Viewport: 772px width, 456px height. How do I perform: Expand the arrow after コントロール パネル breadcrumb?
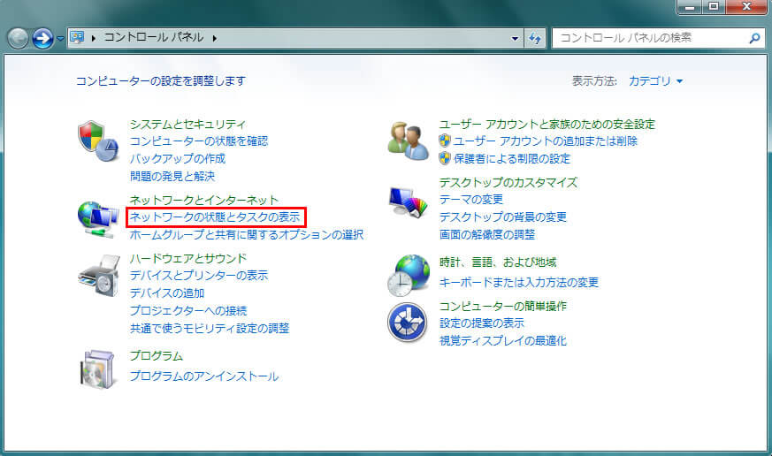click(215, 38)
